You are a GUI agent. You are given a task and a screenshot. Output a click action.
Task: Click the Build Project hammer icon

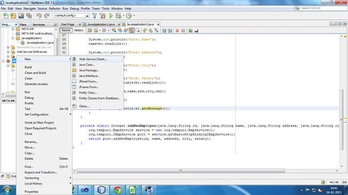click(x=95, y=15)
